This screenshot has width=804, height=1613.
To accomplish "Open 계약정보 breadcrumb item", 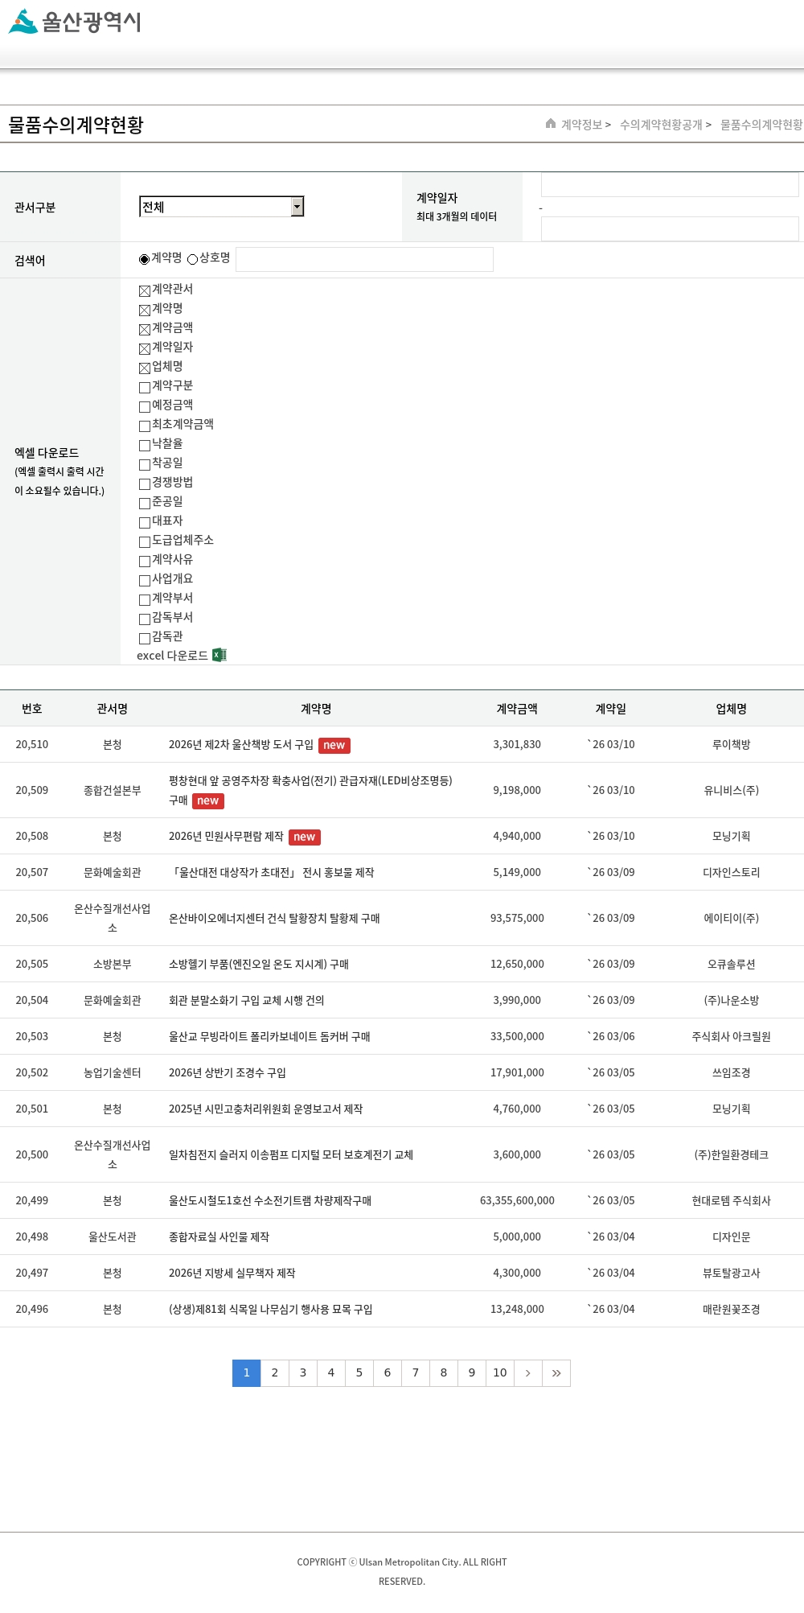I will (x=581, y=125).
